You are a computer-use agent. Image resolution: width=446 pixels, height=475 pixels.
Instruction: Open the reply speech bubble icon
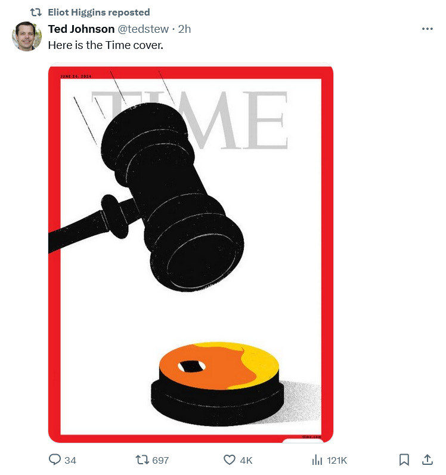tap(55, 459)
